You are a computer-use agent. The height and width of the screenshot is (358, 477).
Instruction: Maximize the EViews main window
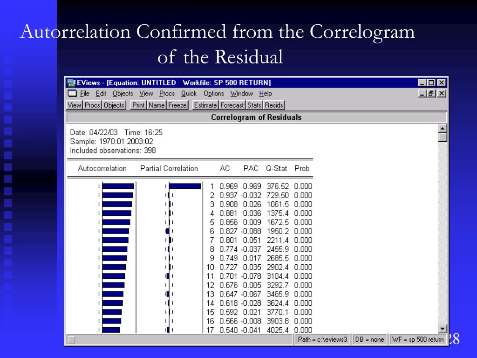[x=431, y=83]
